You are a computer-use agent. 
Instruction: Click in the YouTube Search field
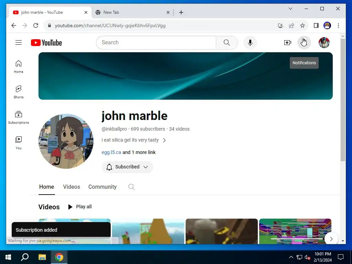point(156,43)
